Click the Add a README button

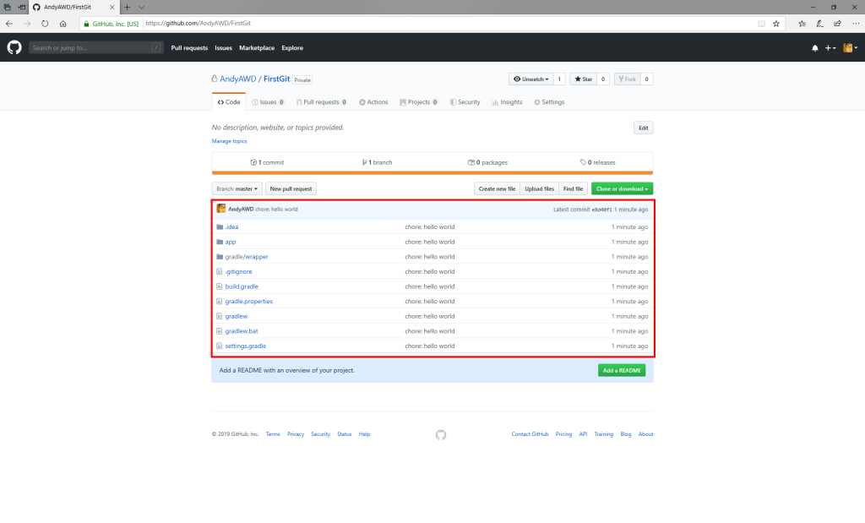pyautogui.click(x=622, y=370)
